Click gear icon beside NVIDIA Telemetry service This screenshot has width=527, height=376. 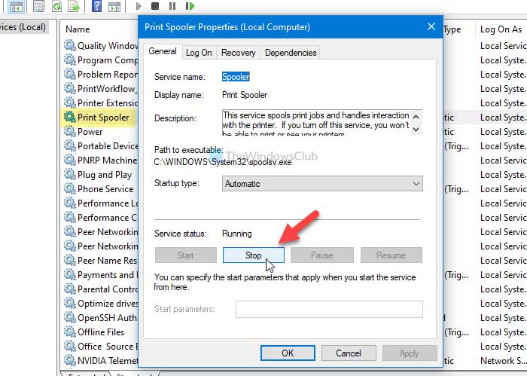click(x=69, y=360)
